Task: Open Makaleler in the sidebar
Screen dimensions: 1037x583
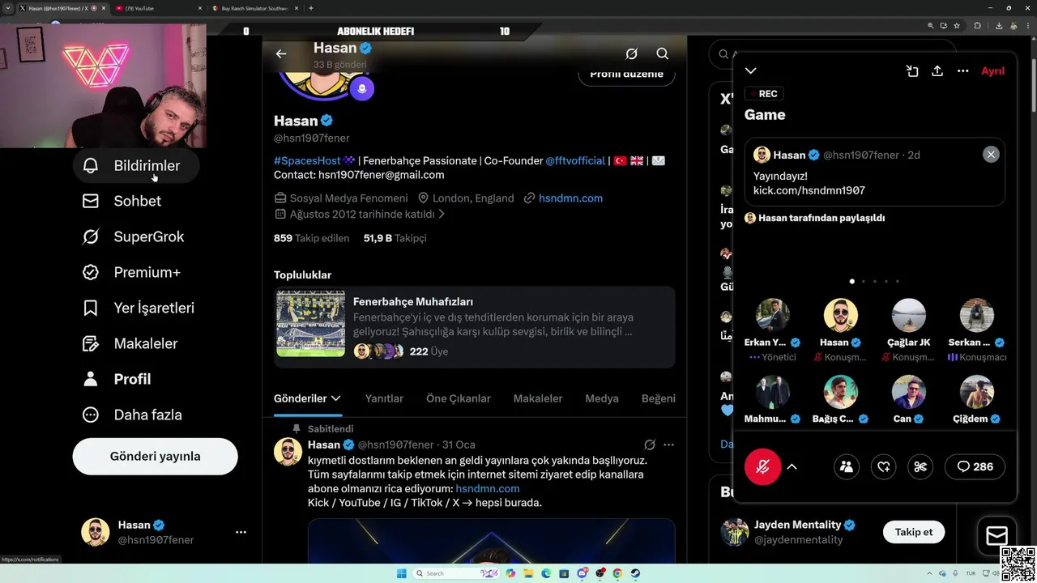Action: (130, 343)
